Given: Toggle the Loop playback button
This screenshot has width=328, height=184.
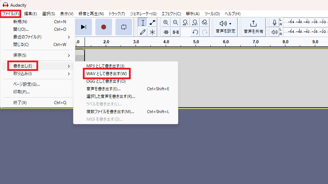Looking at the screenshot, I should (124, 27).
